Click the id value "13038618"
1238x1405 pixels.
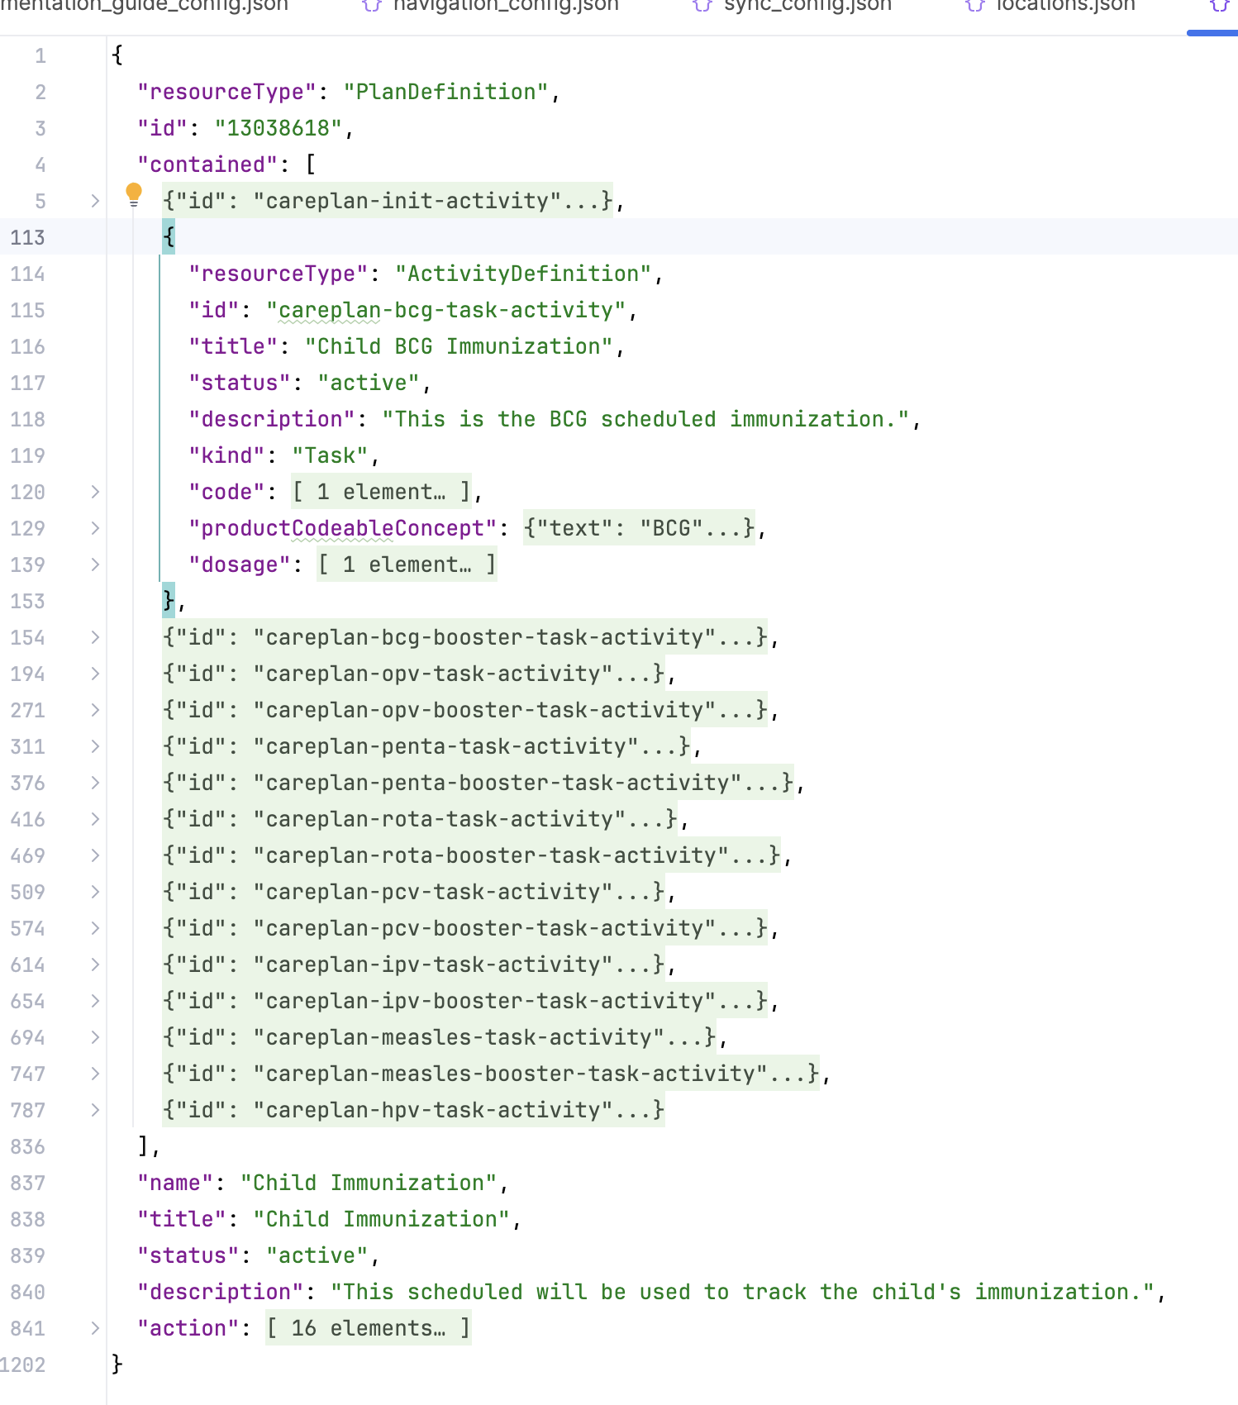279,128
